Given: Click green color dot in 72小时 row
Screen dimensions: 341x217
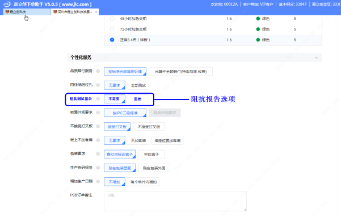Looking at the screenshot, I should pyautogui.click(x=258, y=29).
